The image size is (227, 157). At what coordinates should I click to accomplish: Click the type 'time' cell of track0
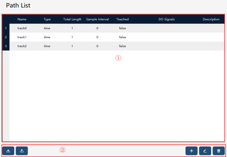(x=47, y=28)
